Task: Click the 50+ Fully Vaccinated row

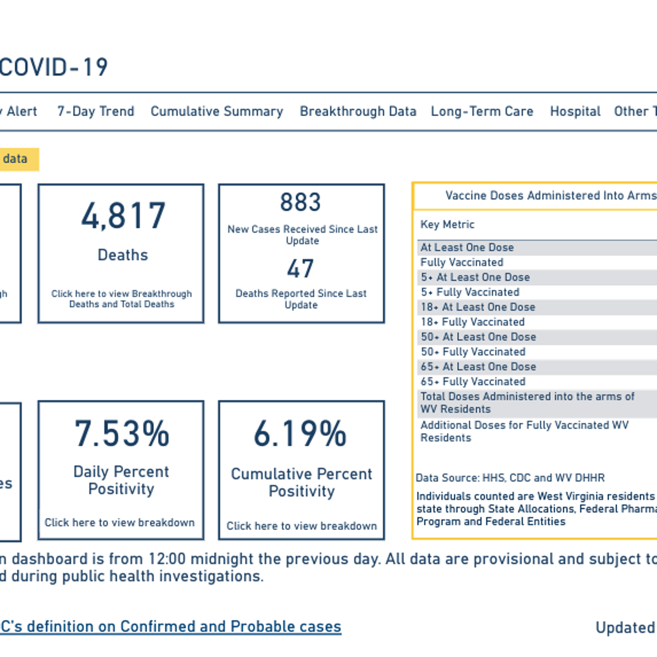Action: [473, 352]
